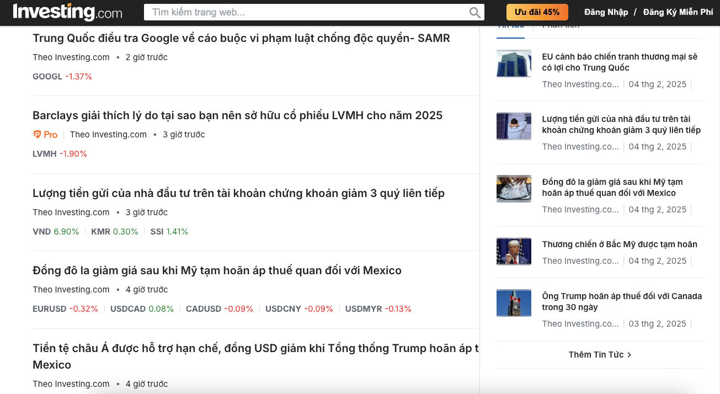Click the Investing.com logo
720x394 pixels.
[67, 12]
